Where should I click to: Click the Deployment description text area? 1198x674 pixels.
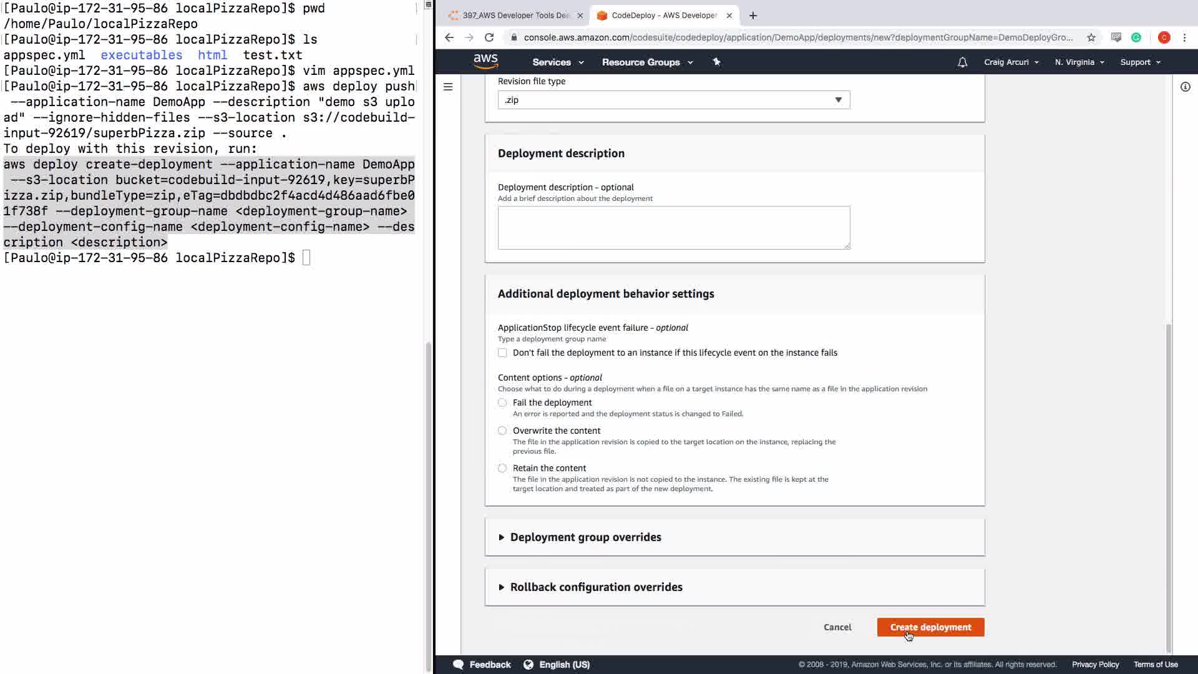673,227
